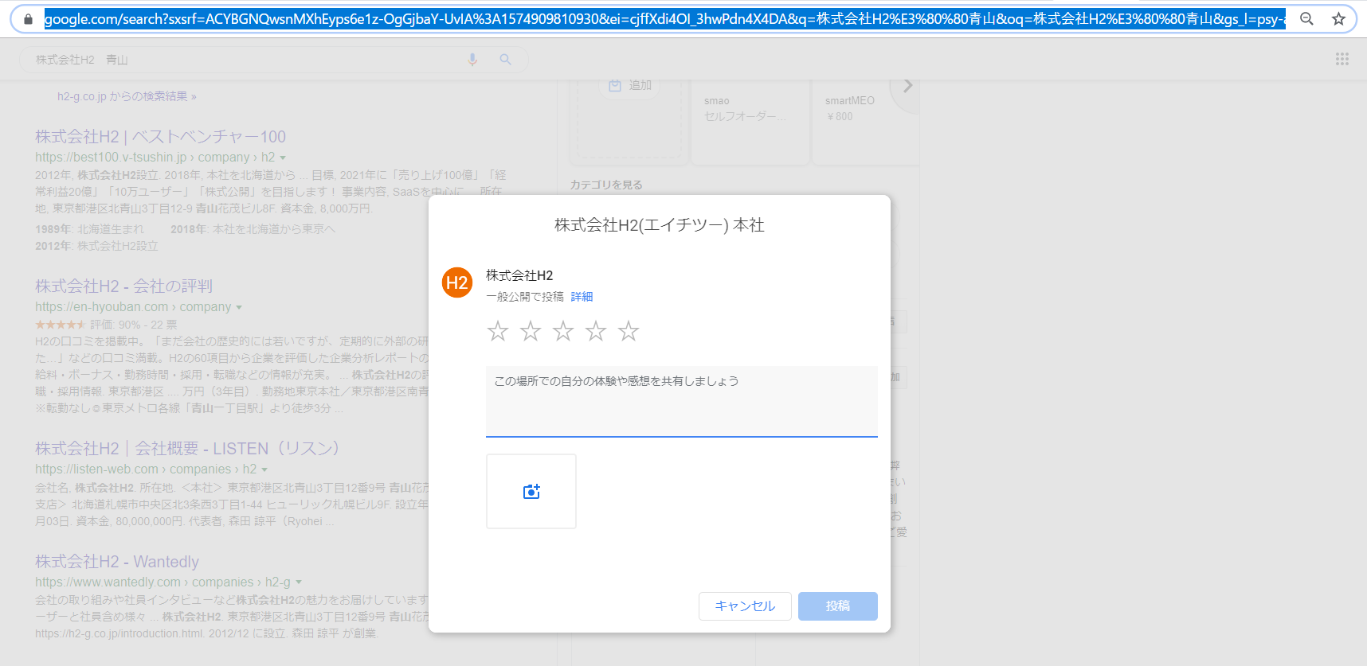
Task: Click カテゴリを見る in the side panel
Action: point(606,185)
